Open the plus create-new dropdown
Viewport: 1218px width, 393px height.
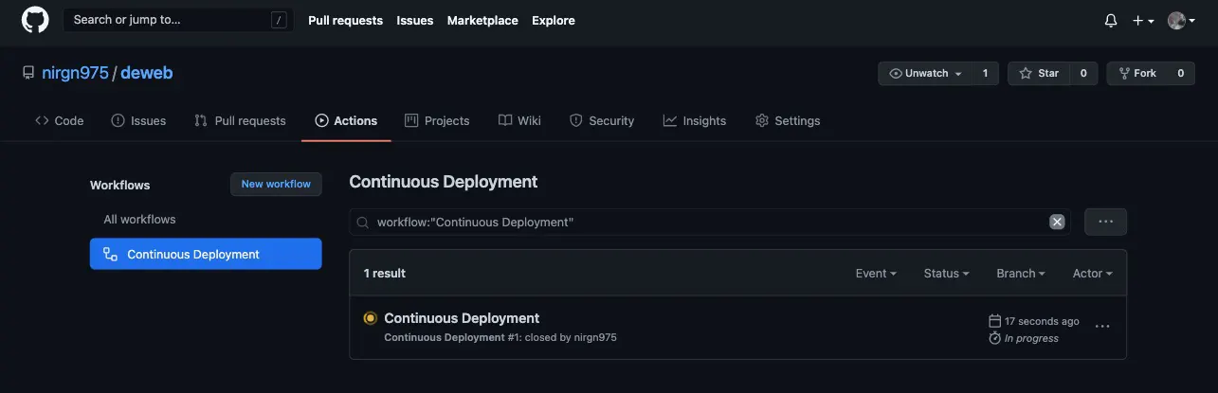click(x=1143, y=21)
